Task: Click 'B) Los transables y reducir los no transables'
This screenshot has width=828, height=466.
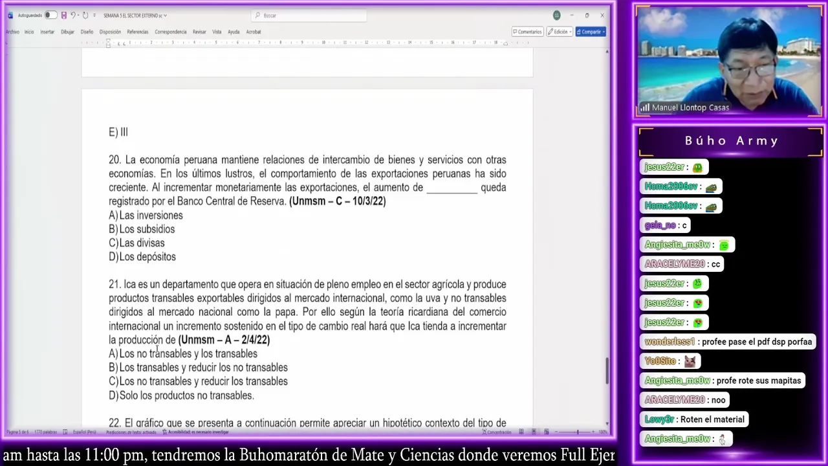Action: (x=198, y=368)
